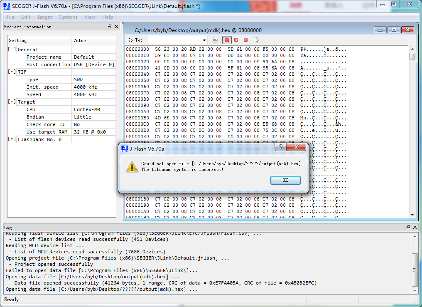This screenshot has height=307, width=422.
Task: Click the Value column header
Action: (93, 40)
